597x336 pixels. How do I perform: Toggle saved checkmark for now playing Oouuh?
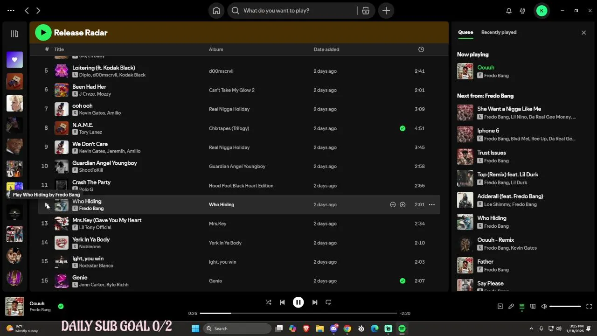tap(61, 306)
